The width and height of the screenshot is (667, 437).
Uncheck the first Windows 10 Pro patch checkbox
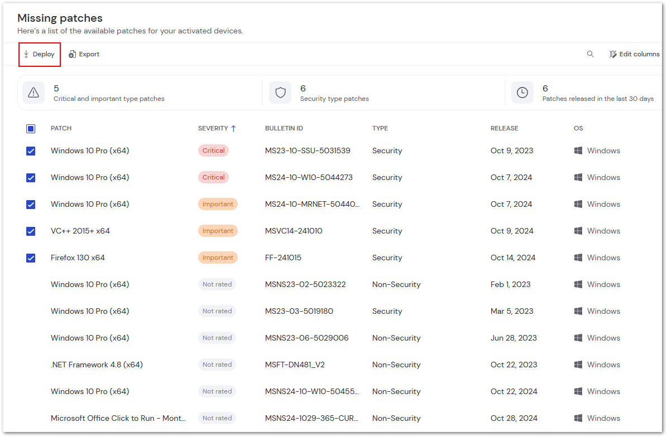pyautogui.click(x=31, y=150)
